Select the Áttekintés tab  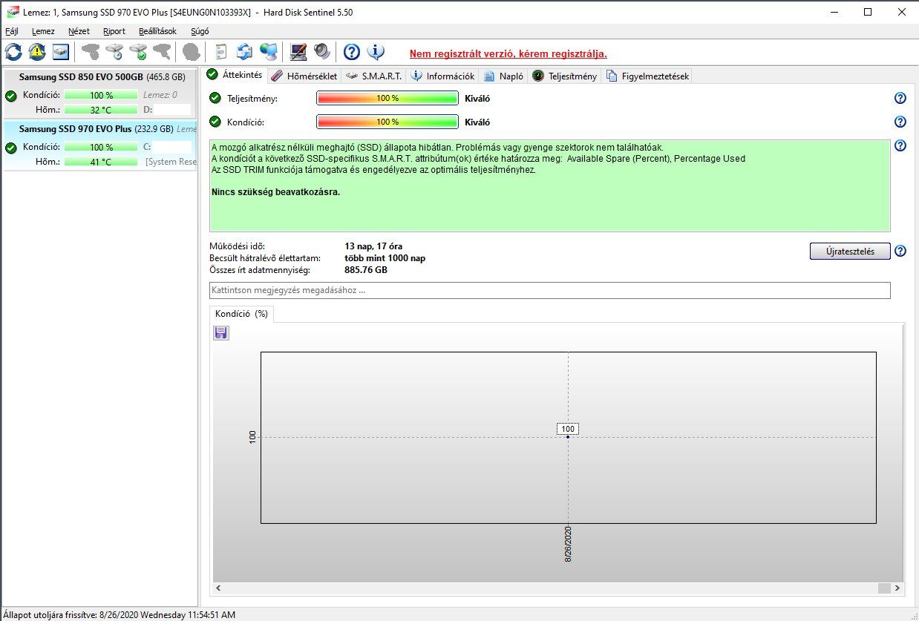pyautogui.click(x=234, y=75)
